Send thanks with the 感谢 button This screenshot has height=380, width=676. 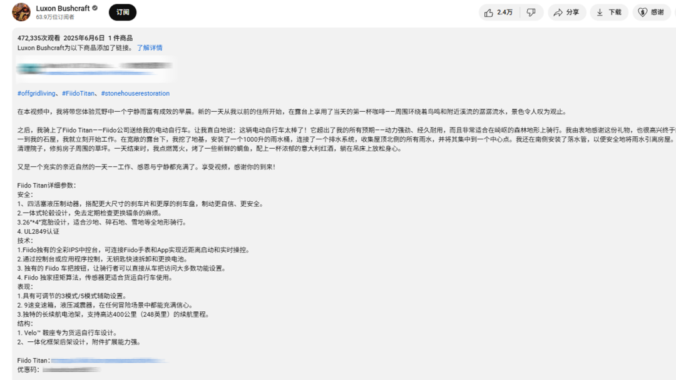click(652, 12)
